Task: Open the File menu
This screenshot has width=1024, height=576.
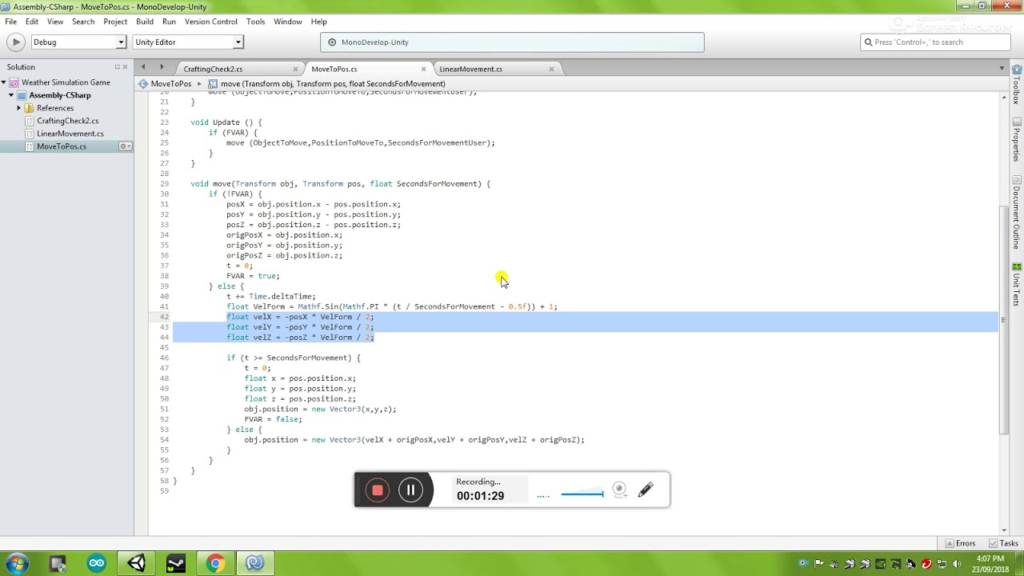Action: (10, 22)
